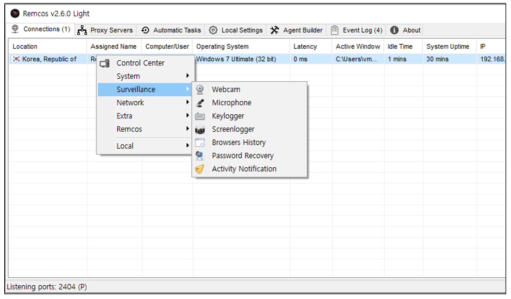
Task: Sort by the Idle Time column header
Action: click(x=404, y=46)
